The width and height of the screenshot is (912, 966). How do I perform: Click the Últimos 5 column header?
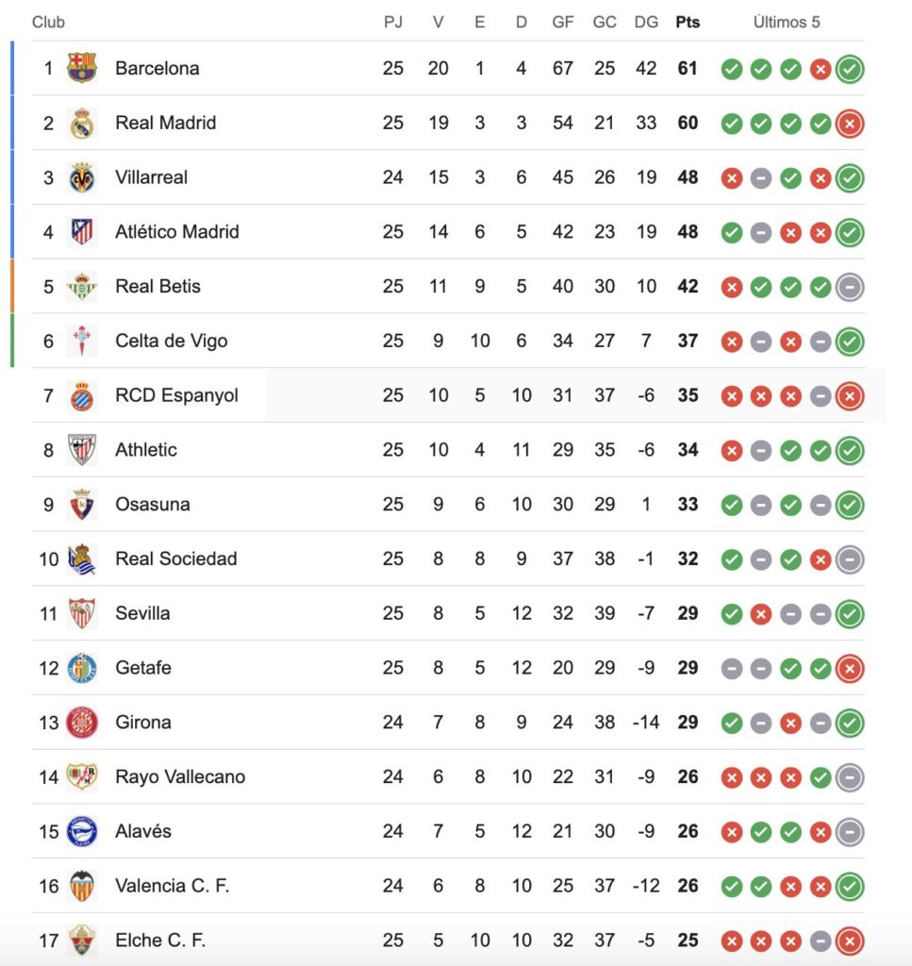[787, 22]
